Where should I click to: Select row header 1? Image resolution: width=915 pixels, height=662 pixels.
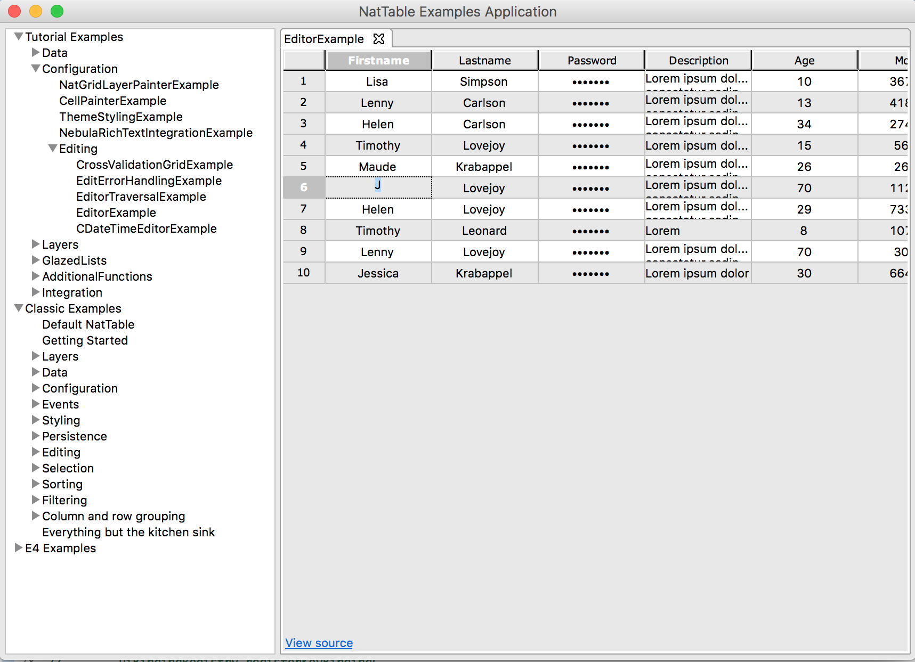tap(304, 81)
